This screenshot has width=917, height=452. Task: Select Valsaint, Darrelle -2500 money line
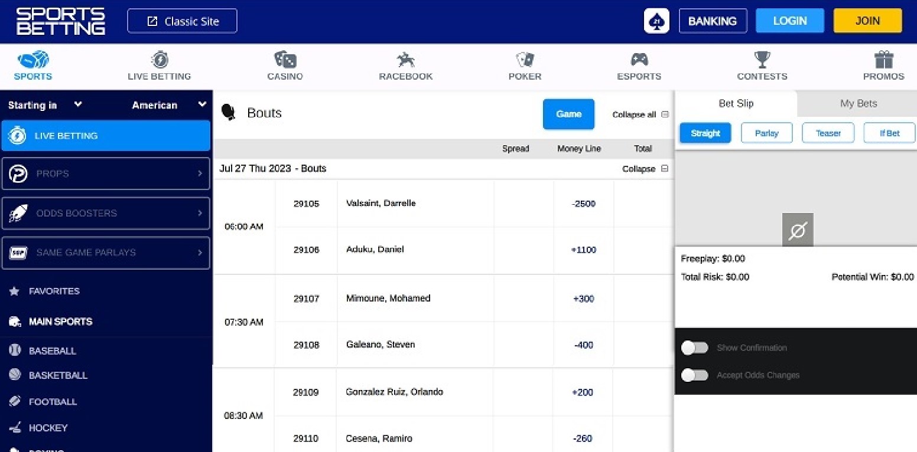click(583, 204)
